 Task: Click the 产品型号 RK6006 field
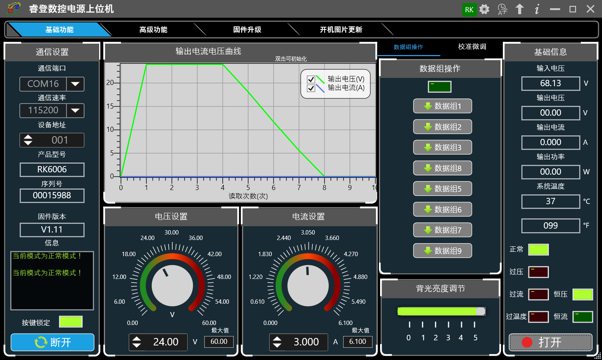pyautogui.click(x=52, y=170)
